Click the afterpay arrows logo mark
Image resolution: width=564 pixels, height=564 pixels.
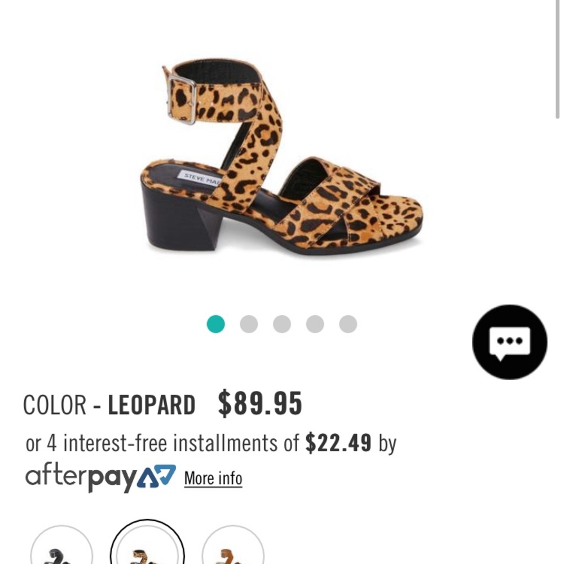tap(157, 476)
